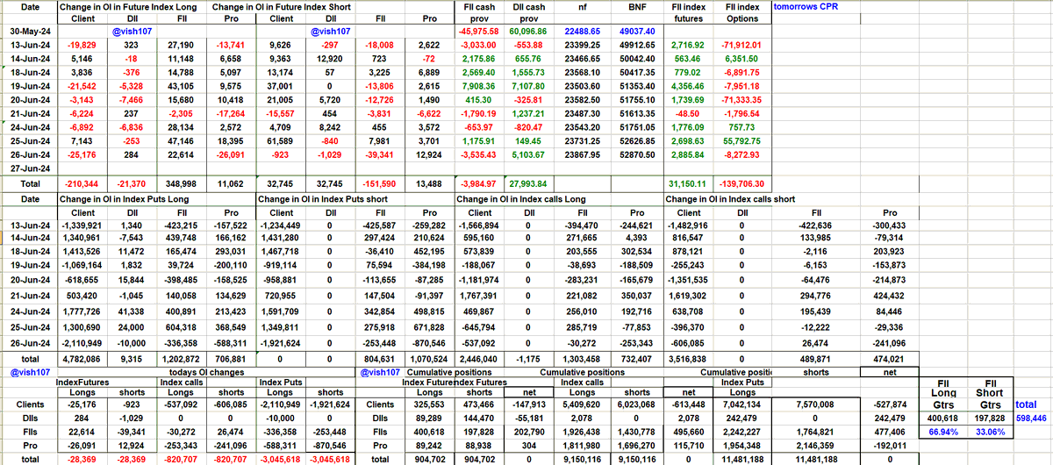Click the puts long Pro total 706,881
The width and height of the screenshot is (1053, 465).
(x=233, y=358)
